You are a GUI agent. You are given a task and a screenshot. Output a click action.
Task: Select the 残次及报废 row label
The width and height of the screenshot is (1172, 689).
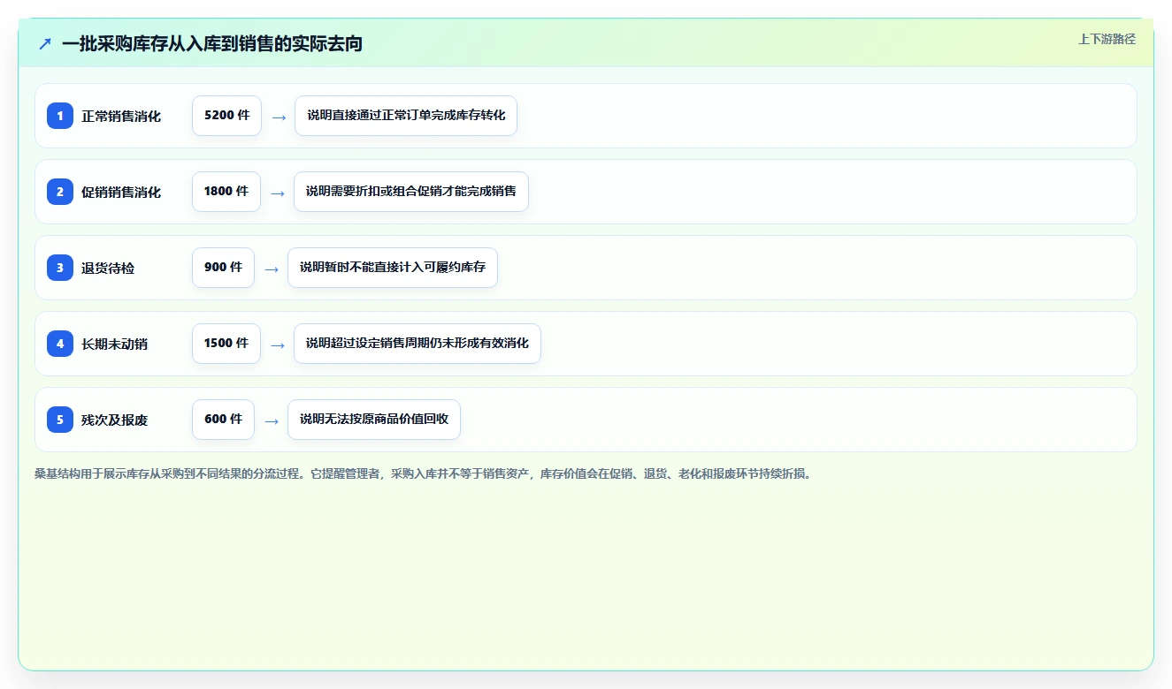(114, 420)
